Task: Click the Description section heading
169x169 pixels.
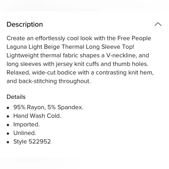Action: [25, 25]
